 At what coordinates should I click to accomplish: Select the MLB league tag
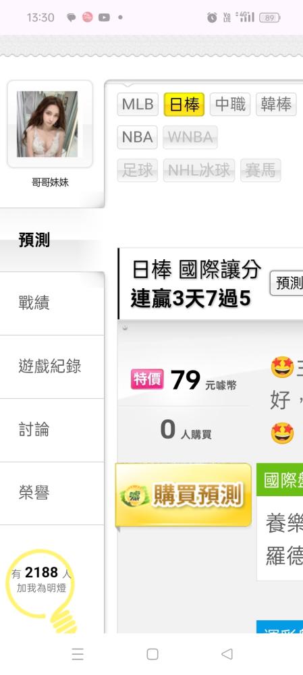138,105
